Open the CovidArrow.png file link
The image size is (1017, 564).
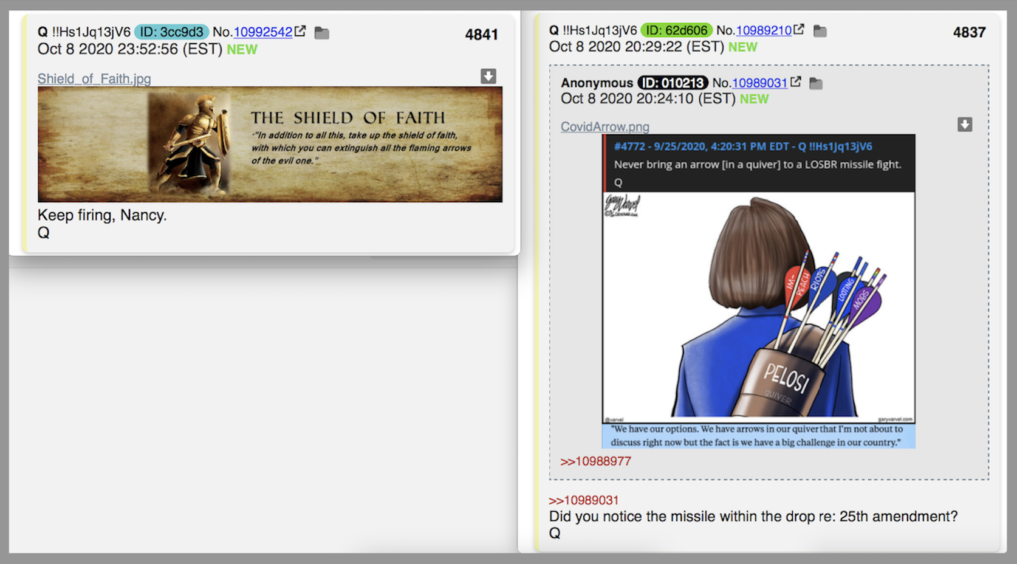(605, 126)
